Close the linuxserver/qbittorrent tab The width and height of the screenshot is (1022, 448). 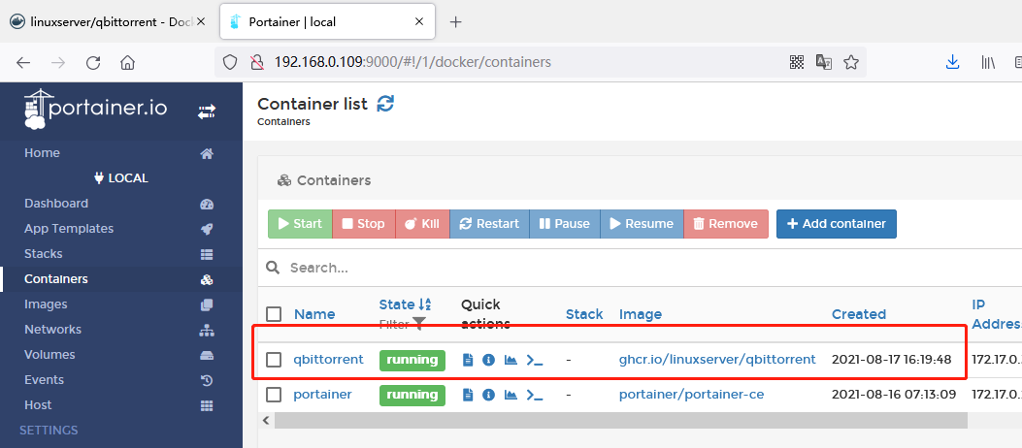tap(201, 21)
